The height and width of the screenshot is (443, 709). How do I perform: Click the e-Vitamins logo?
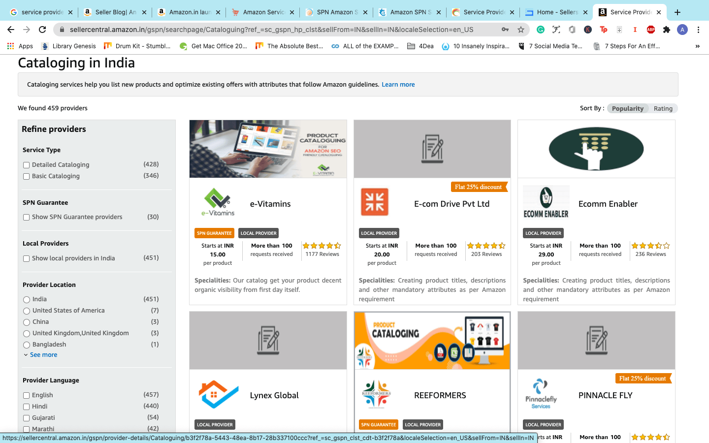pos(218,202)
